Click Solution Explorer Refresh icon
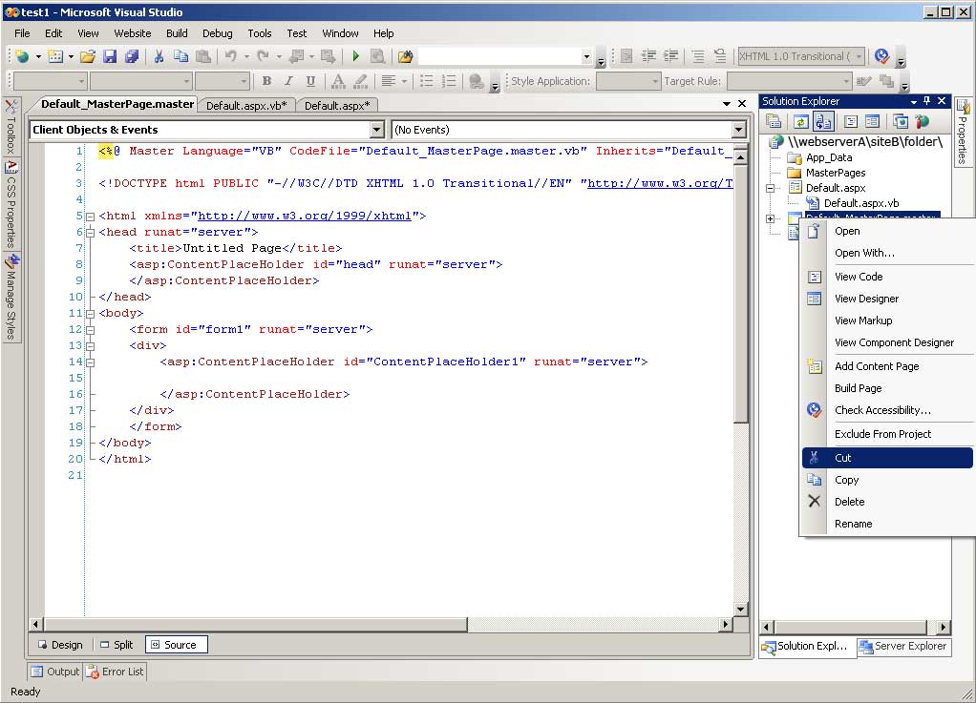Viewport: 976px width, 703px height. point(801,122)
